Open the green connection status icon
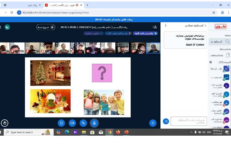 (x=7, y=27)
